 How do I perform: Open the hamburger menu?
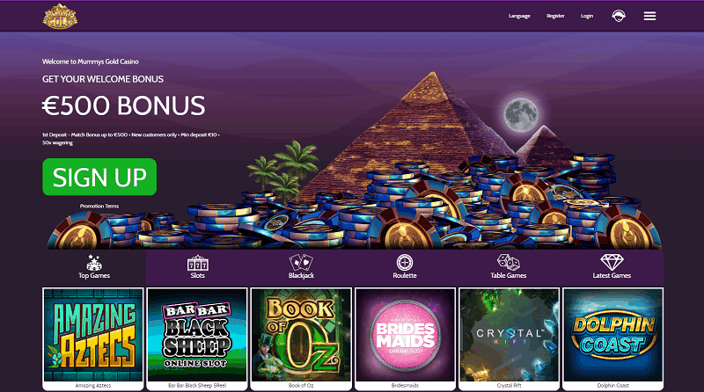(x=649, y=16)
